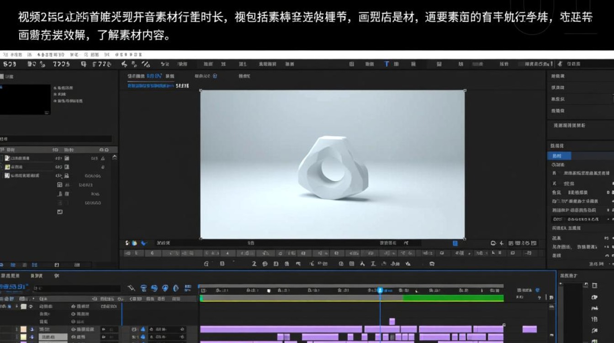Click the third file icon in project list

pos(7,175)
